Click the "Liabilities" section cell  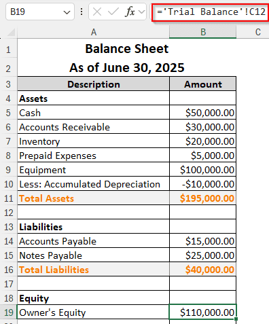pyautogui.click(x=94, y=227)
